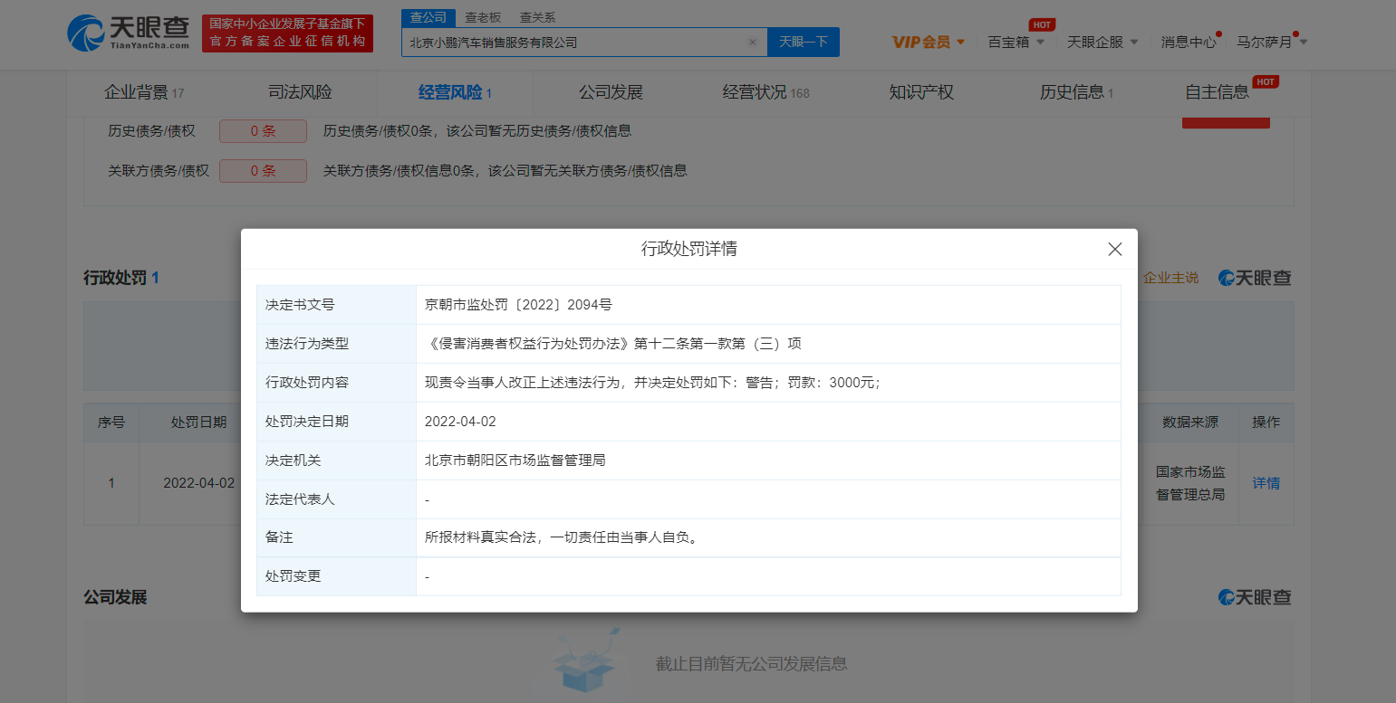Expand the 百宝箱 menu
This screenshot has height=703, width=1396.
[1016, 43]
